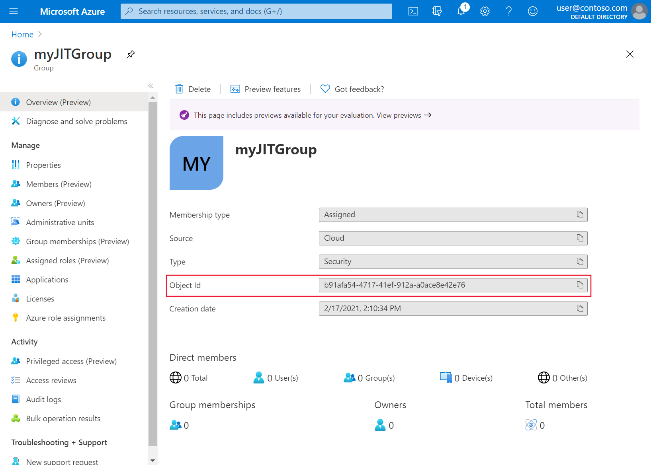Open Cloud Shell from the top bar
The image size is (651, 465).
(413, 11)
